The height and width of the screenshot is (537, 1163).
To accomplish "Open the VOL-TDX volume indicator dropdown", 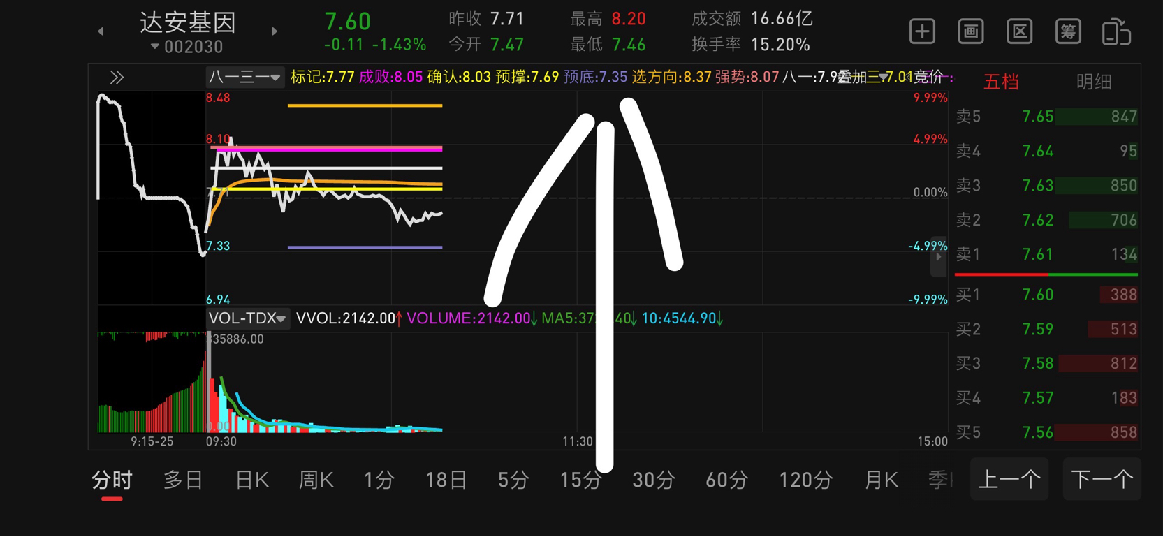I will tap(247, 318).
